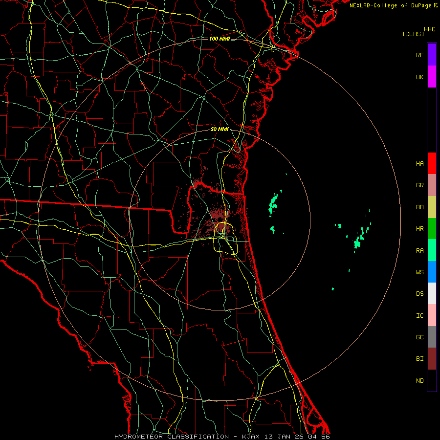
Task: Click the WS blue legend swatch
Action: pyautogui.click(x=432, y=272)
